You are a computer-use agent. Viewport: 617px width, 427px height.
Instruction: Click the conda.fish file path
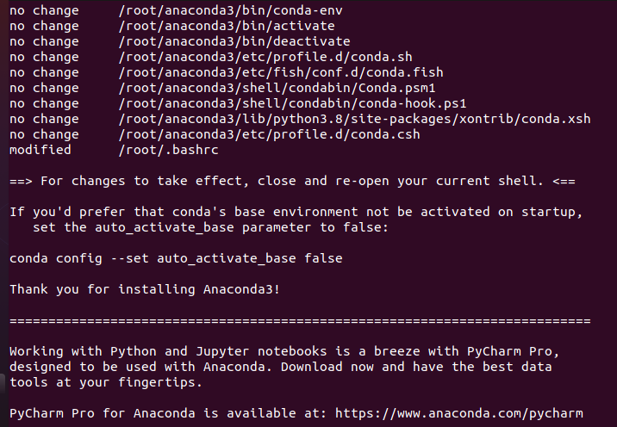281,72
